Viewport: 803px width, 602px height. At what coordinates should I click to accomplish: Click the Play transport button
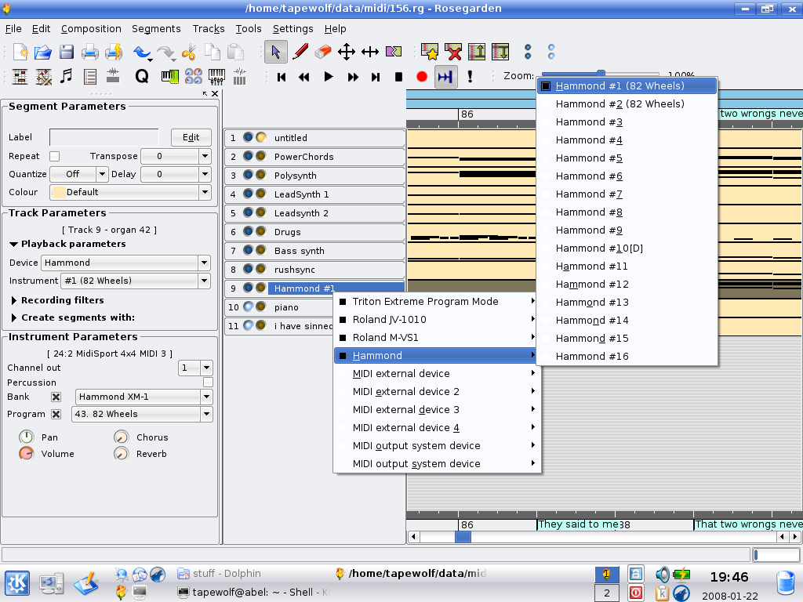[329, 77]
